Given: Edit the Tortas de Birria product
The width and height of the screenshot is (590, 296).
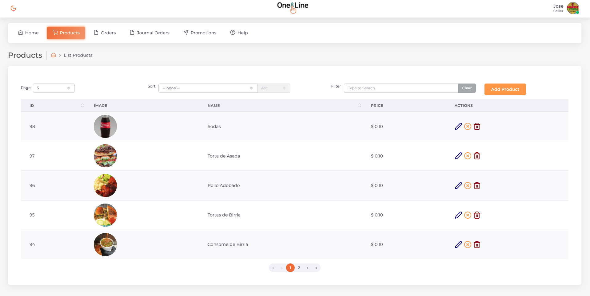Looking at the screenshot, I should tap(458, 215).
